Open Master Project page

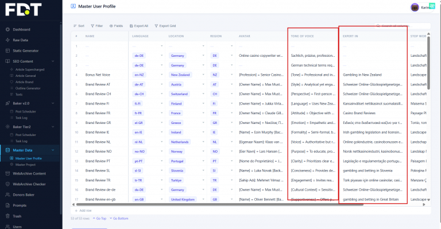pyautogui.click(x=25, y=165)
